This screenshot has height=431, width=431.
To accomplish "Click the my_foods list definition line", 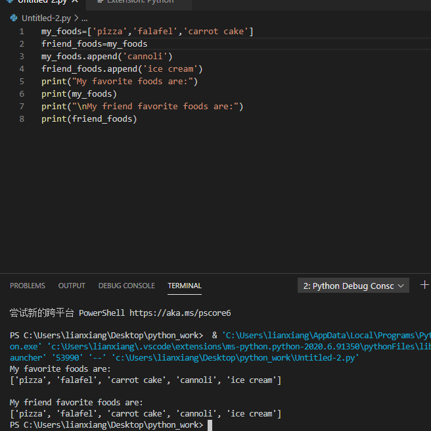I will tap(147, 32).
